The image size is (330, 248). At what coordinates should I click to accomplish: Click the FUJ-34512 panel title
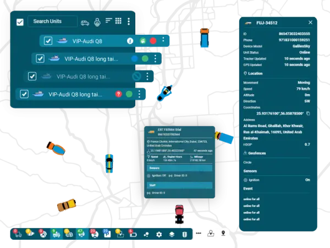[267, 23]
